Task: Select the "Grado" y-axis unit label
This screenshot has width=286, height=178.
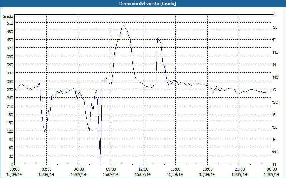Action: [x=8, y=16]
